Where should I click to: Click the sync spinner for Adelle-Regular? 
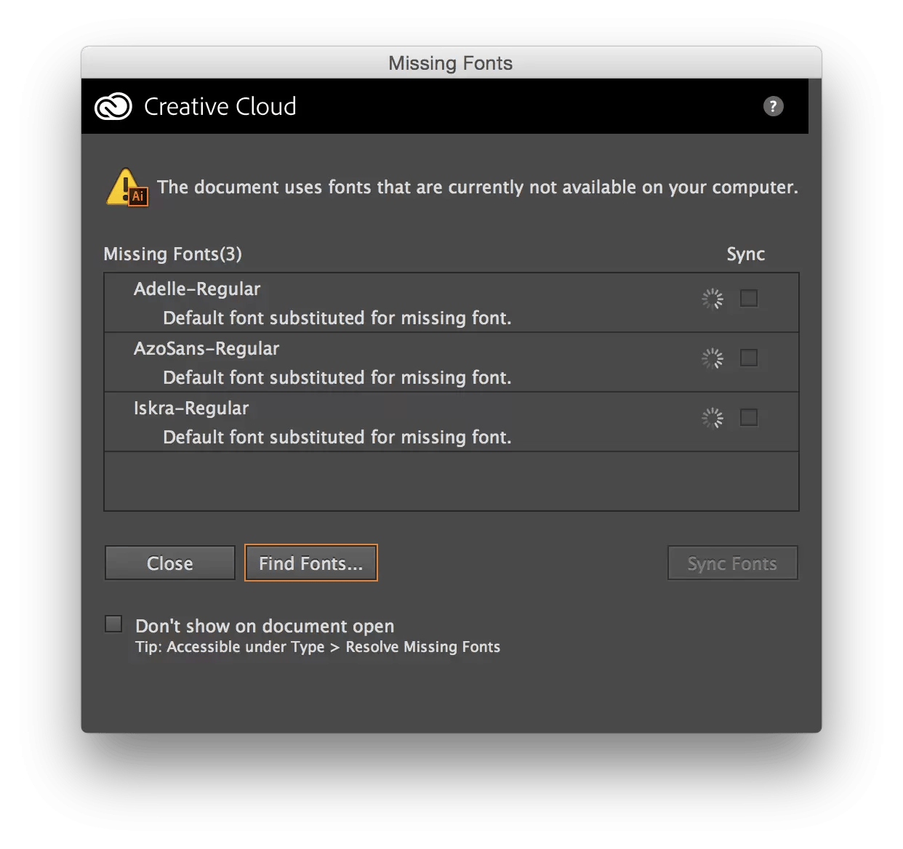[x=713, y=299]
